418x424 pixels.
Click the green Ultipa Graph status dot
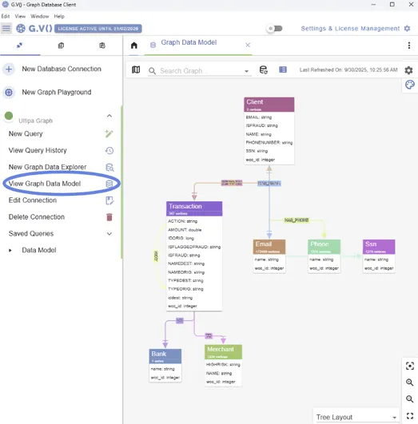tap(9, 116)
